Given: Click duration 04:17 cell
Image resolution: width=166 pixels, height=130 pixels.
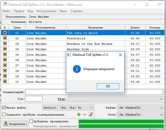Looking at the screenshot, I should (x=135, y=44).
